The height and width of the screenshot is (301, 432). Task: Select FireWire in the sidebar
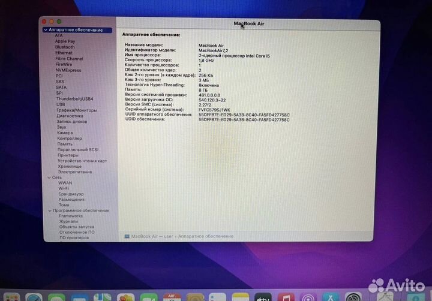tap(64, 64)
